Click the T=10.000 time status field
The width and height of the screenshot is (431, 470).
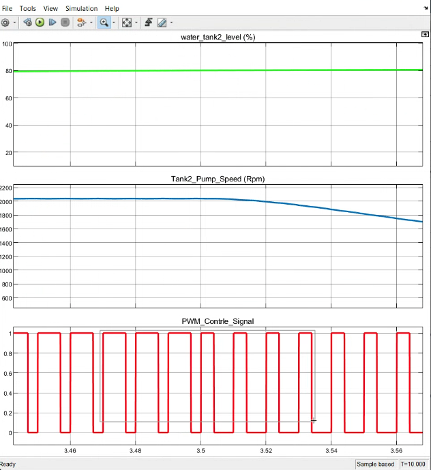[413, 464]
